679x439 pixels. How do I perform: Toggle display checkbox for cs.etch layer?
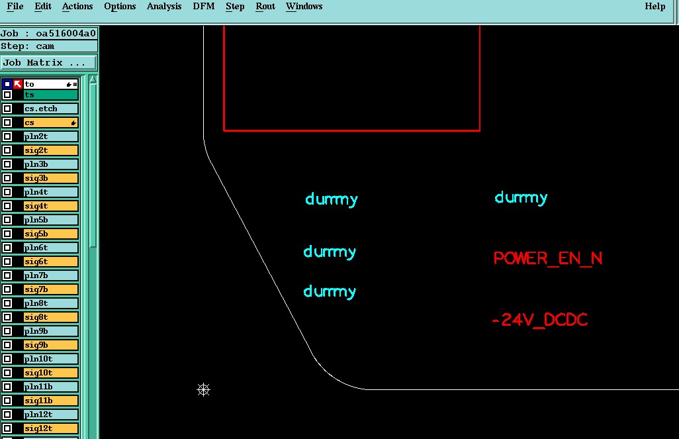click(7, 109)
